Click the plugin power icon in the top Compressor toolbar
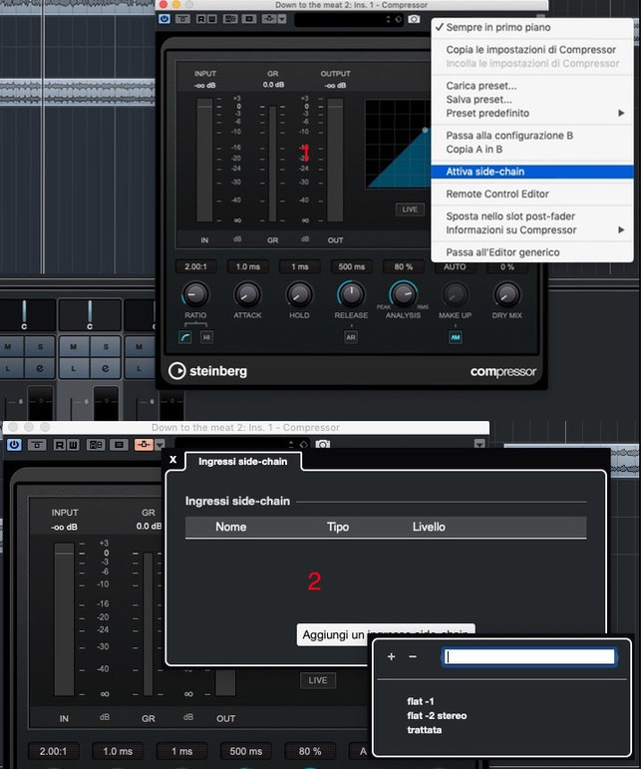The image size is (641, 769). (x=164, y=19)
